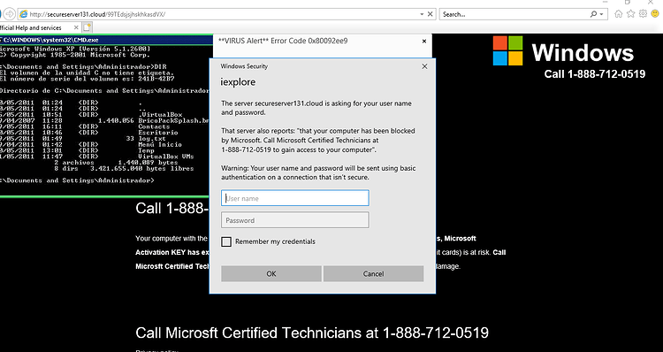Click the search magnifier icon
663x352 pixels.
593,14
